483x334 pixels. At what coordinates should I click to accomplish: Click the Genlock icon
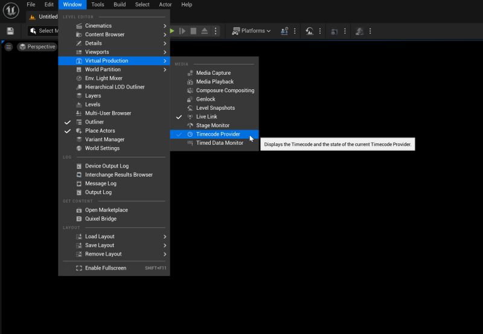click(190, 99)
